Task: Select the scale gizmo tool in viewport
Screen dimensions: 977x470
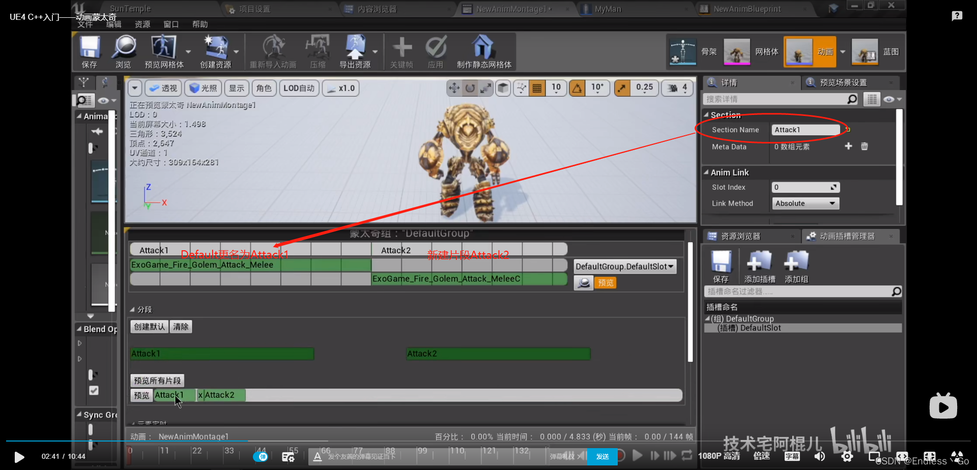Action: (486, 88)
